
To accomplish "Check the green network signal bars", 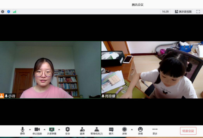I will click(15, 12).
